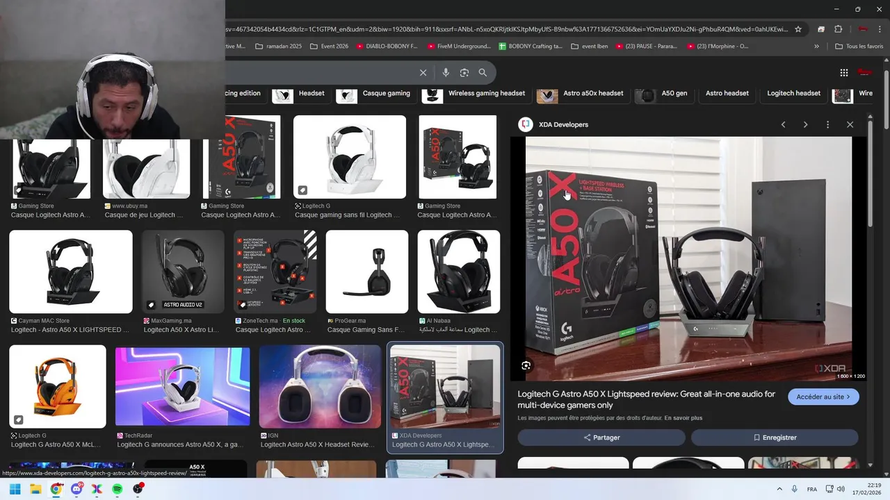Open OBS Studio from the taskbar

click(138, 489)
